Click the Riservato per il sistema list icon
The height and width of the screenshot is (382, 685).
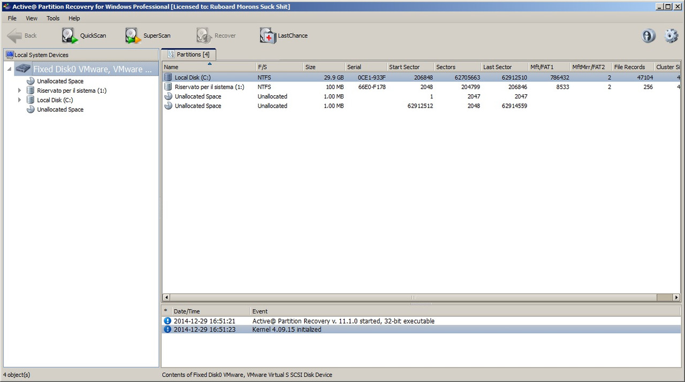tap(169, 87)
